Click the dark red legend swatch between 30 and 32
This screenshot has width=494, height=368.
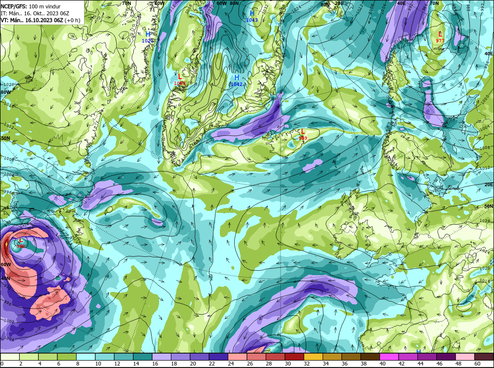[294, 357]
